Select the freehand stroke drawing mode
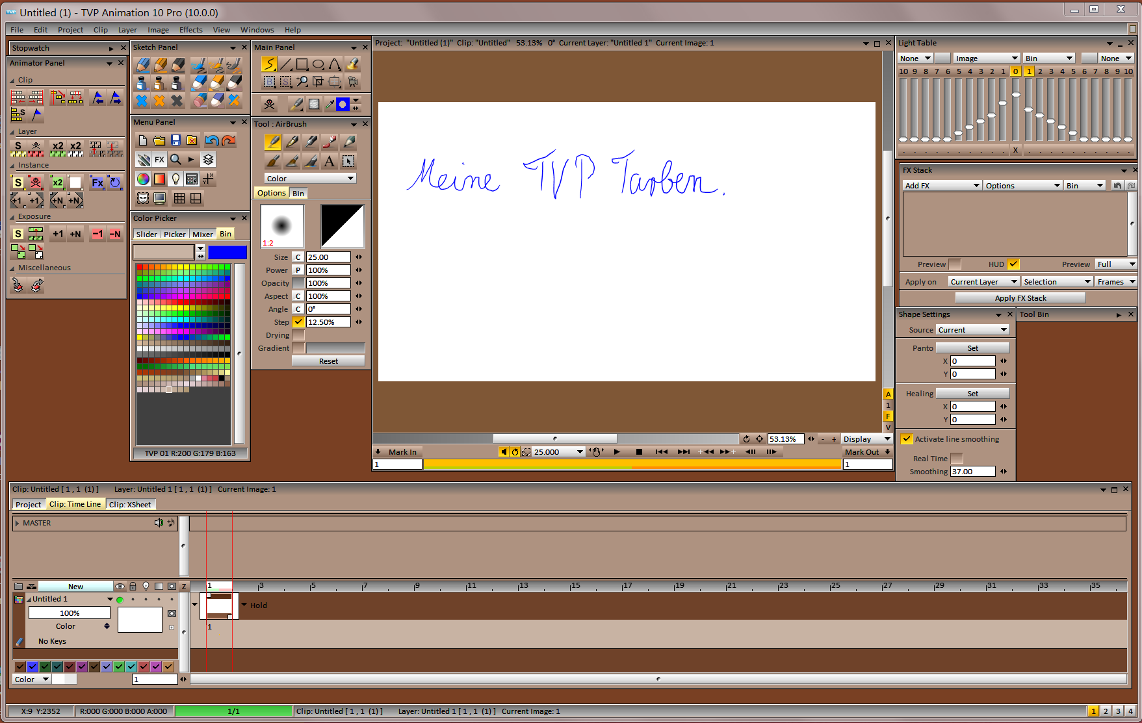This screenshot has width=1142, height=723. 269,64
